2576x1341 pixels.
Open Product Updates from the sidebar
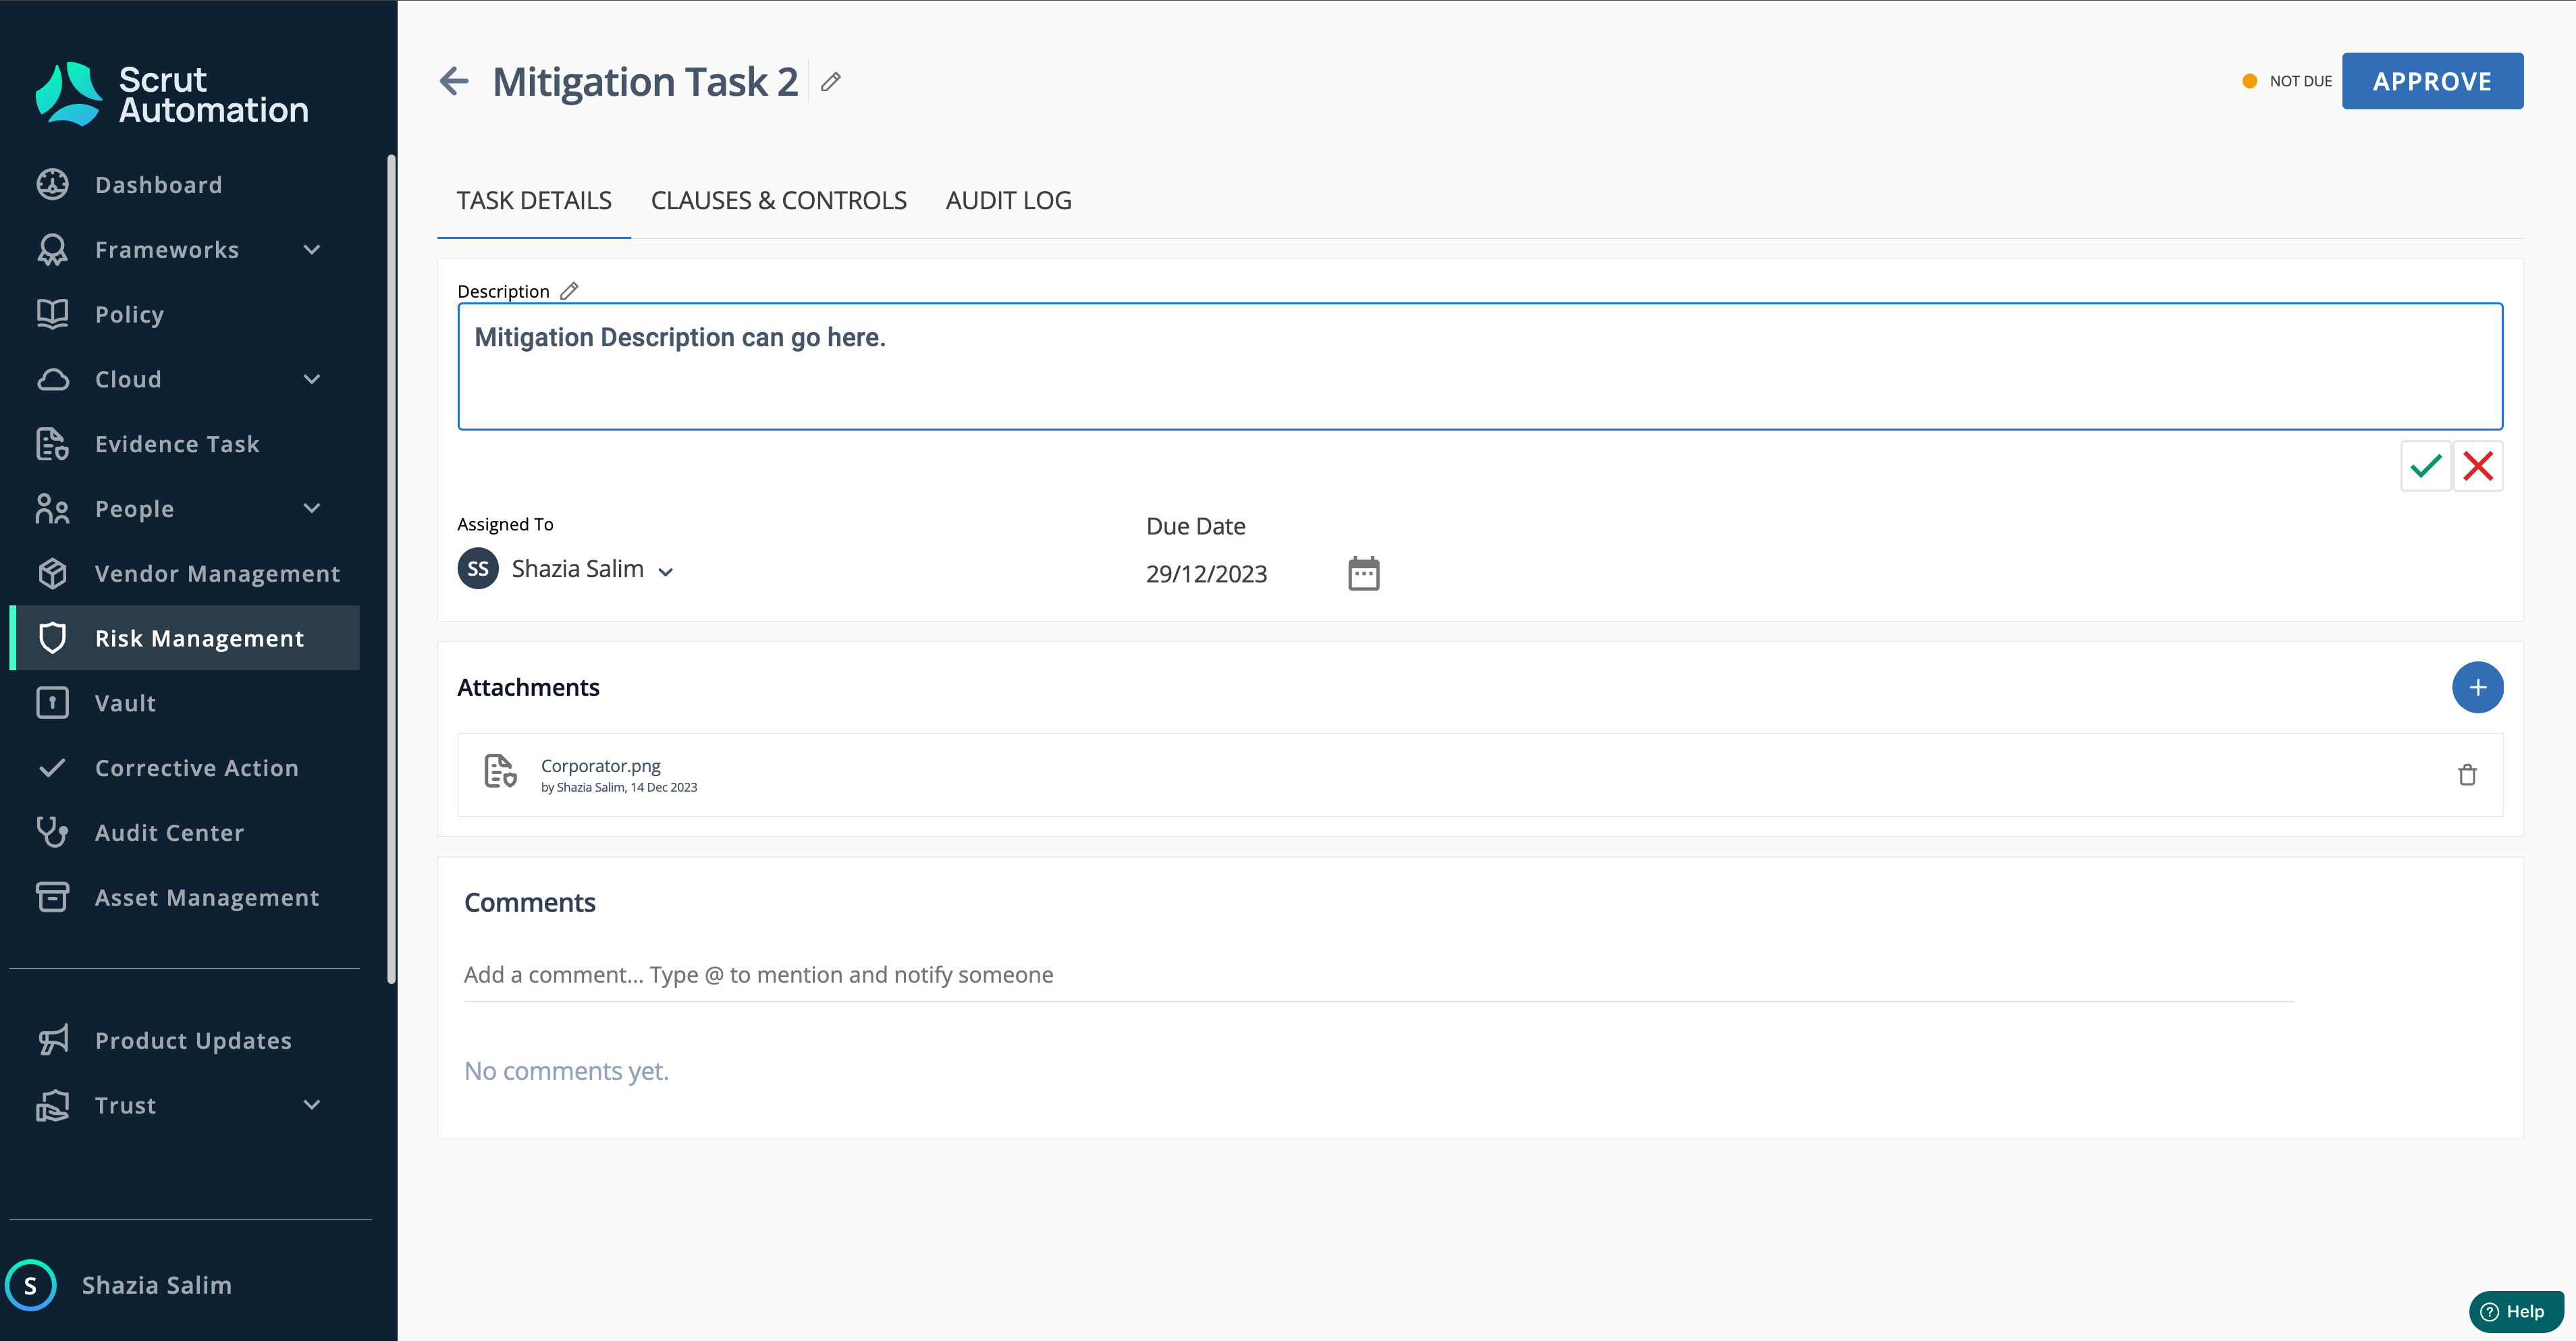coord(184,1040)
